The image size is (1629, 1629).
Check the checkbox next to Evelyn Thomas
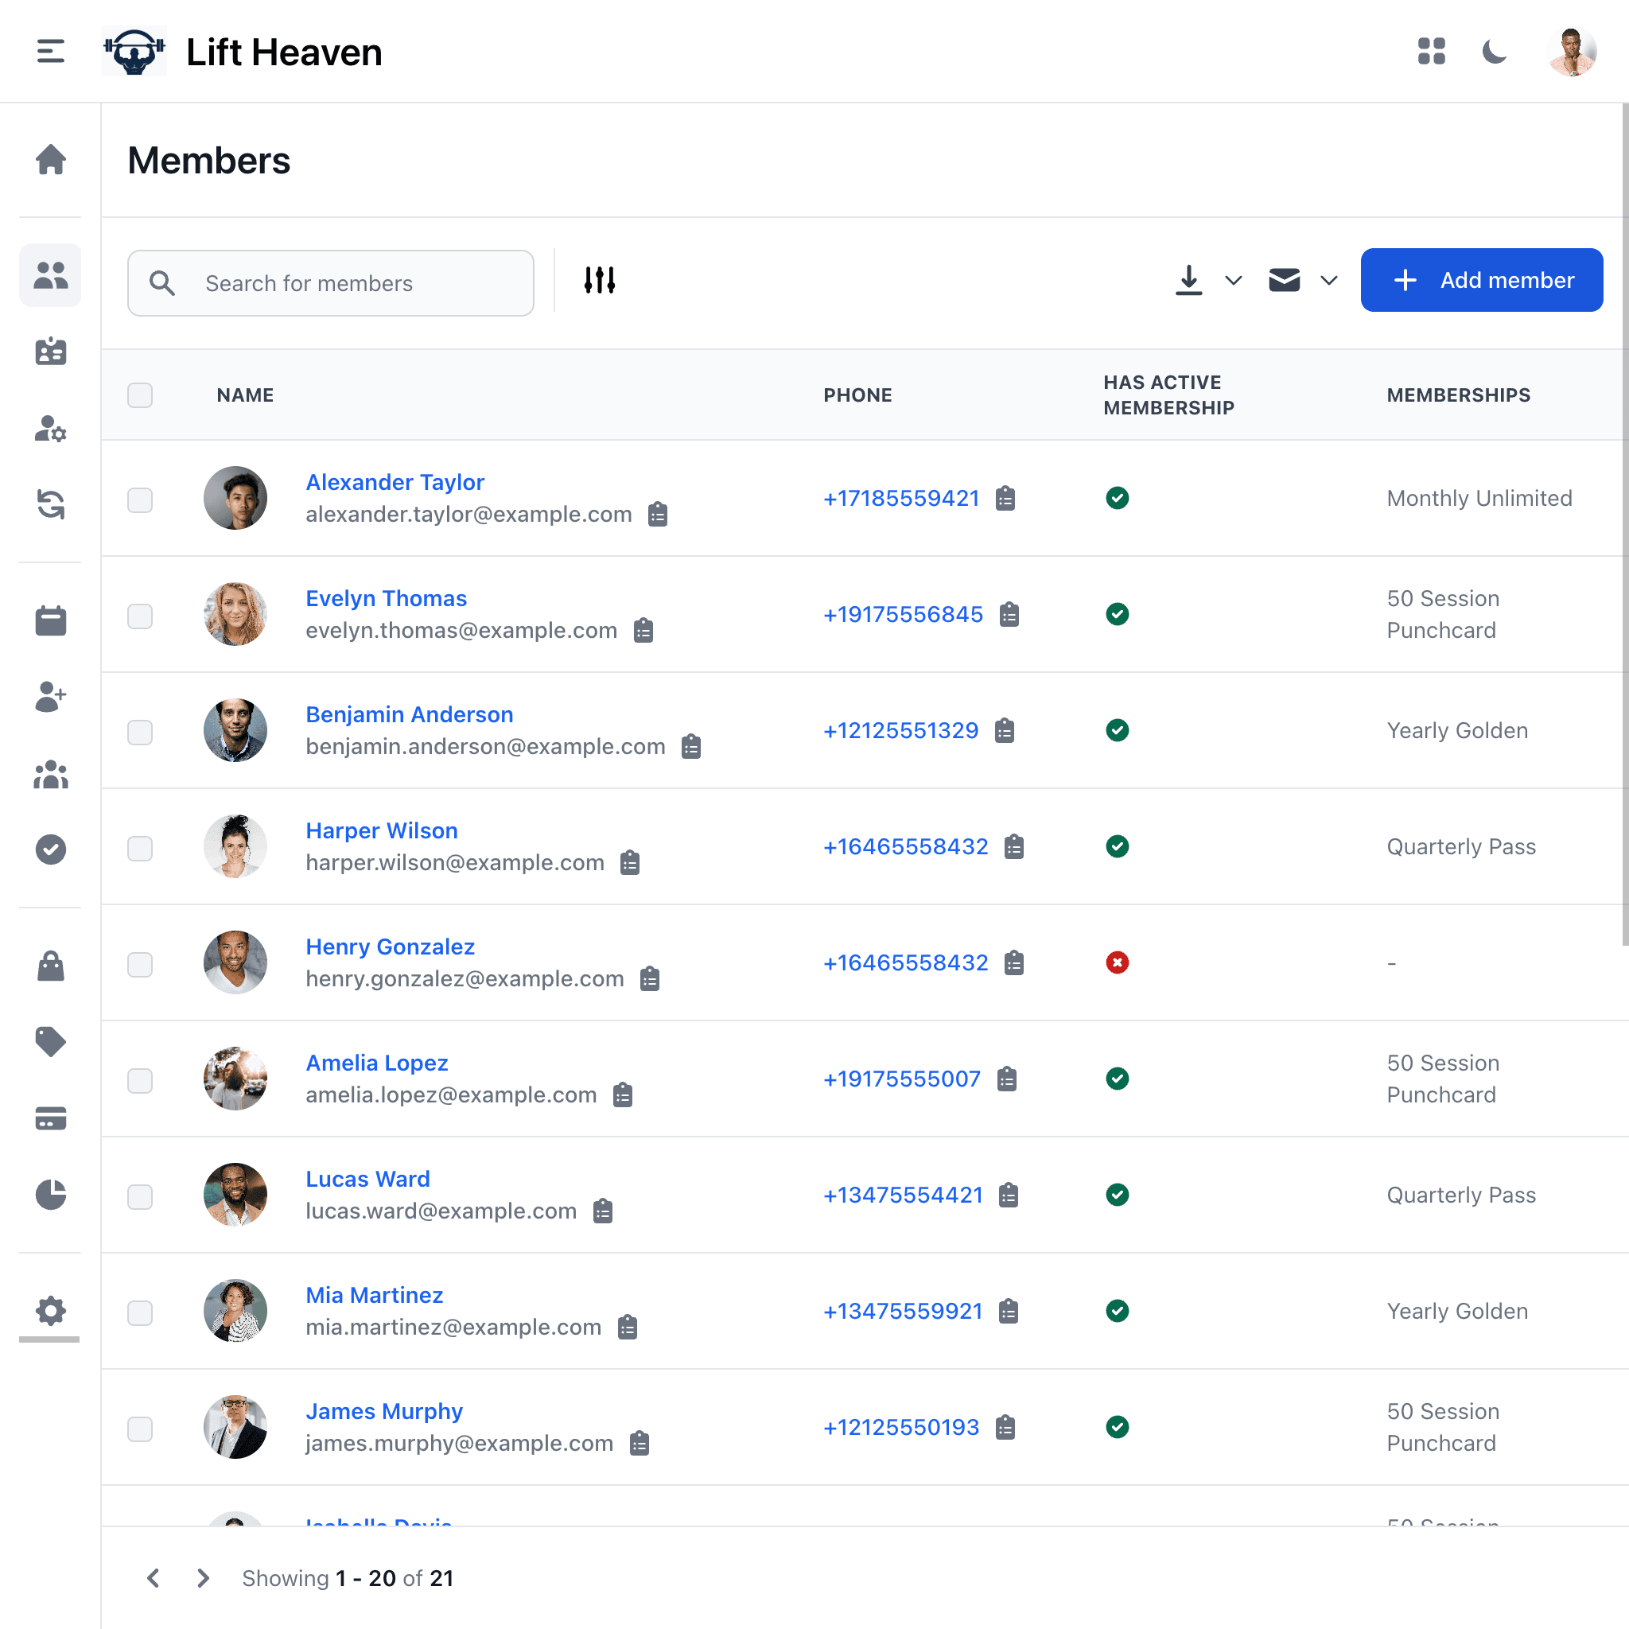pos(140,616)
